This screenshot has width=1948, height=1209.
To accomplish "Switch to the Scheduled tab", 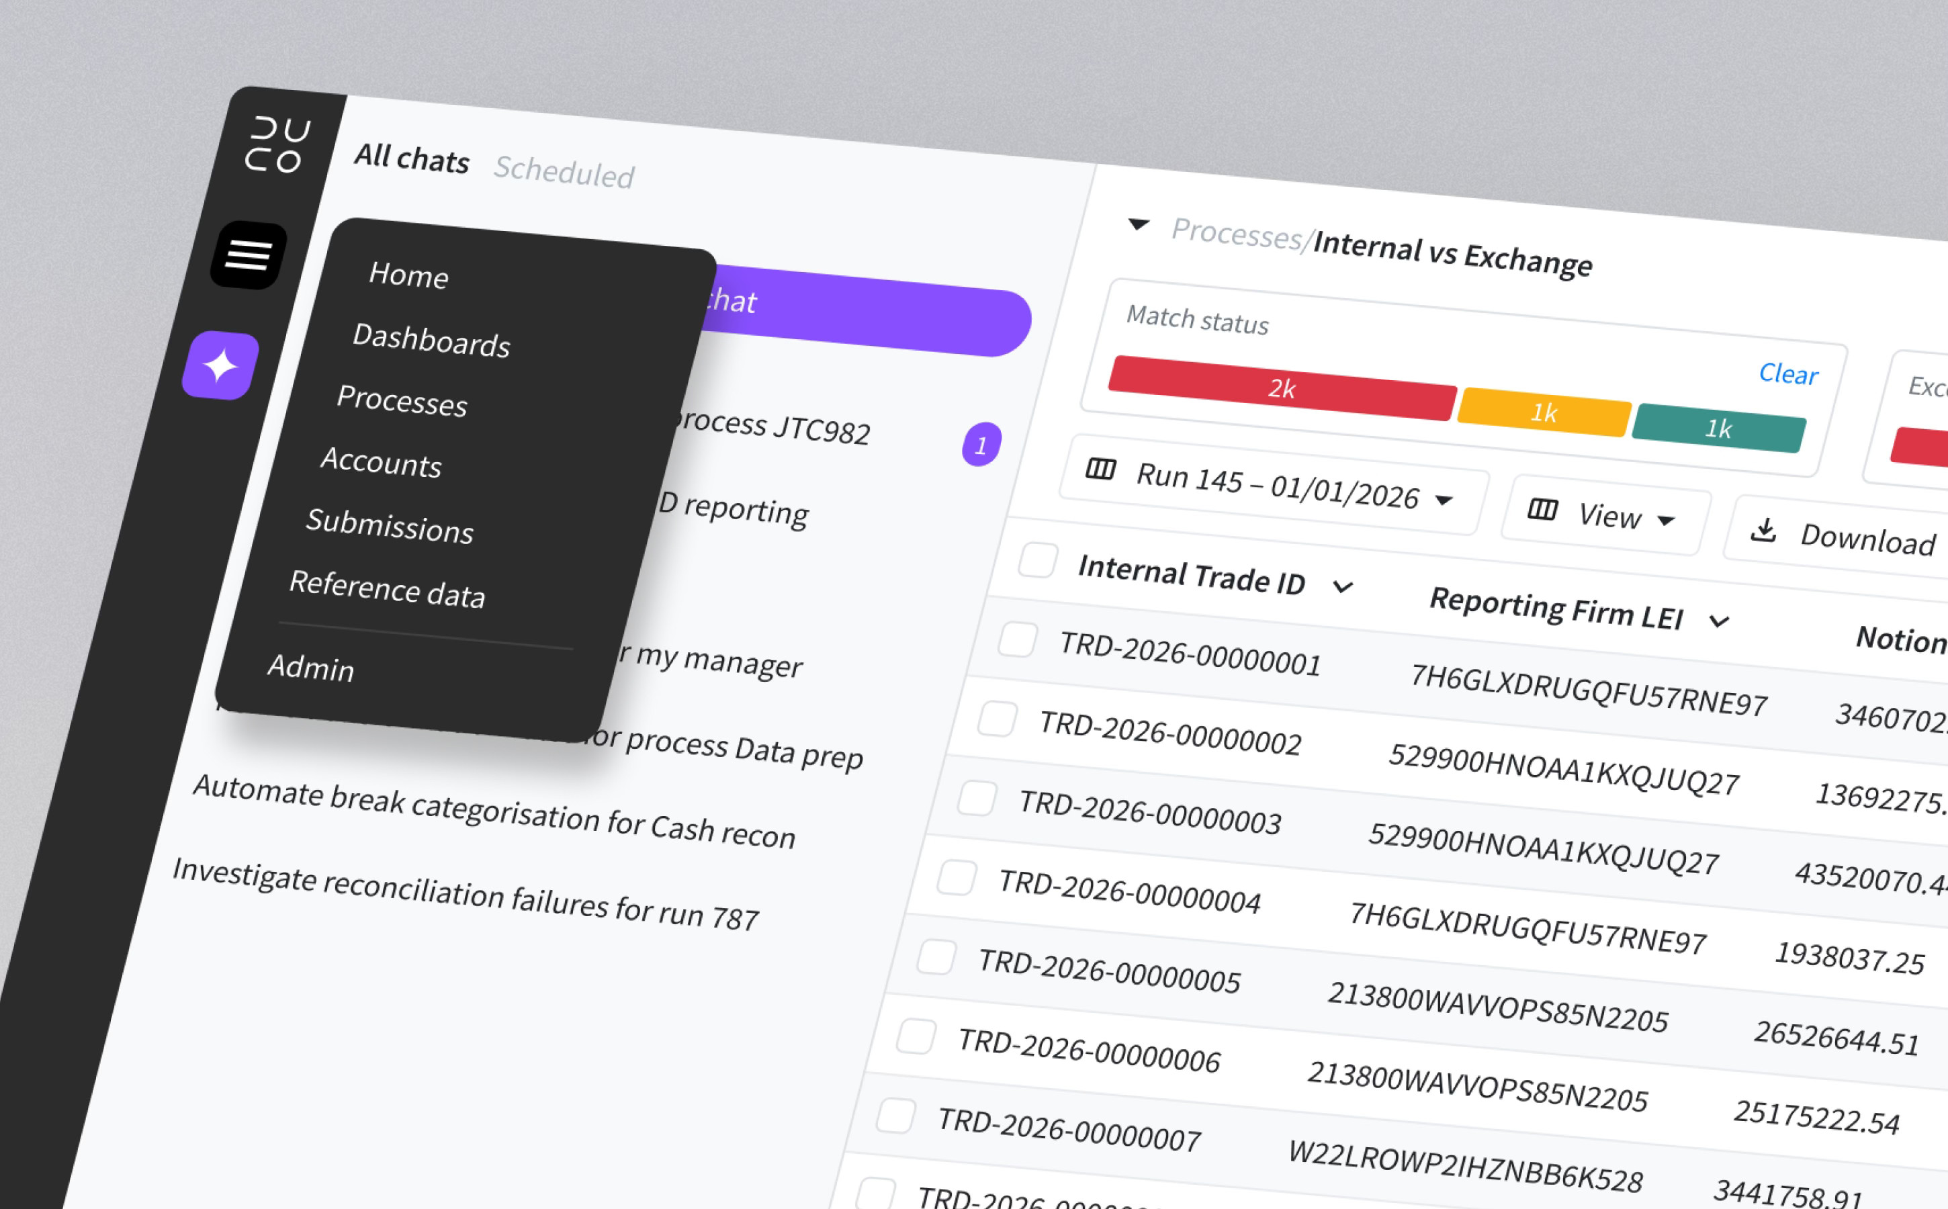I will (x=564, y=172).
